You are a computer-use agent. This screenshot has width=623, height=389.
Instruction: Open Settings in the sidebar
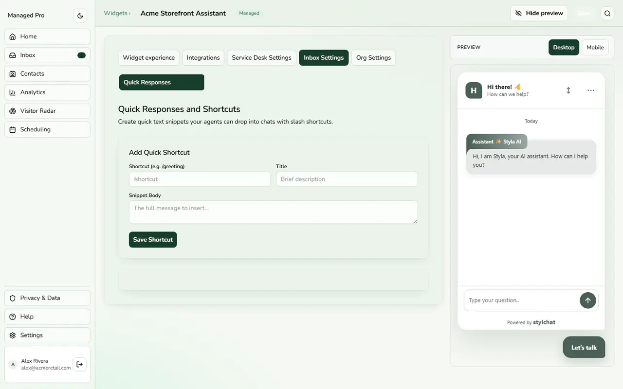click(x=47, y=335)
